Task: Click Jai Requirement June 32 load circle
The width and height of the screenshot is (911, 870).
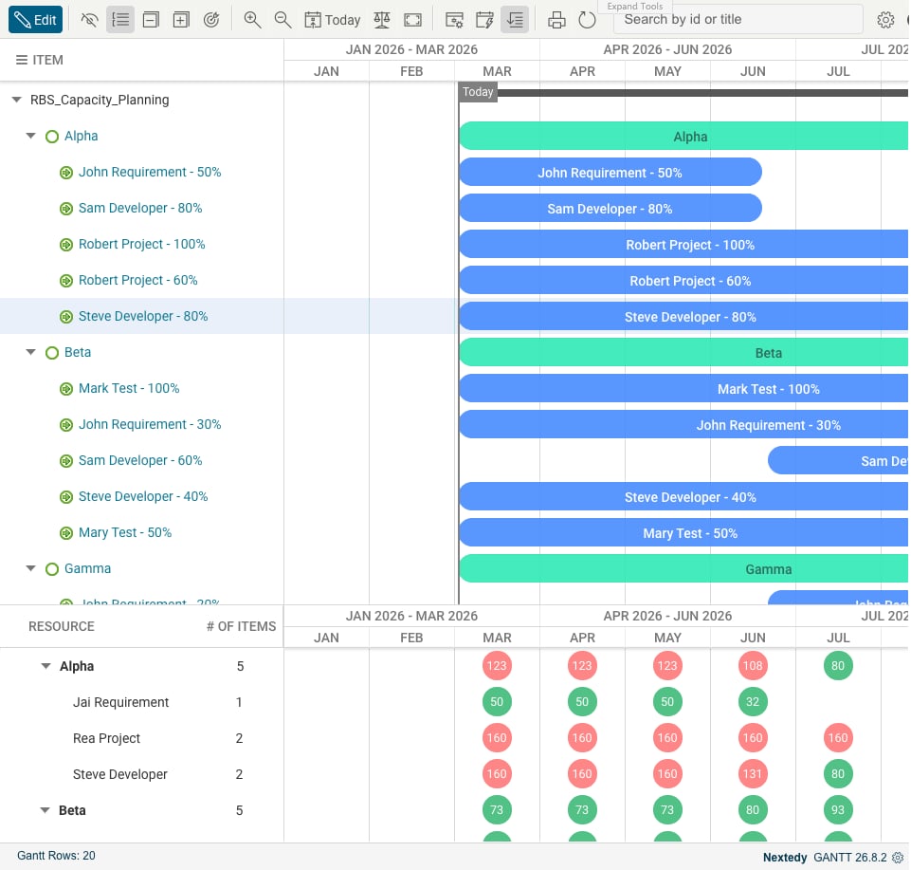Action: (x=753, y=702)
